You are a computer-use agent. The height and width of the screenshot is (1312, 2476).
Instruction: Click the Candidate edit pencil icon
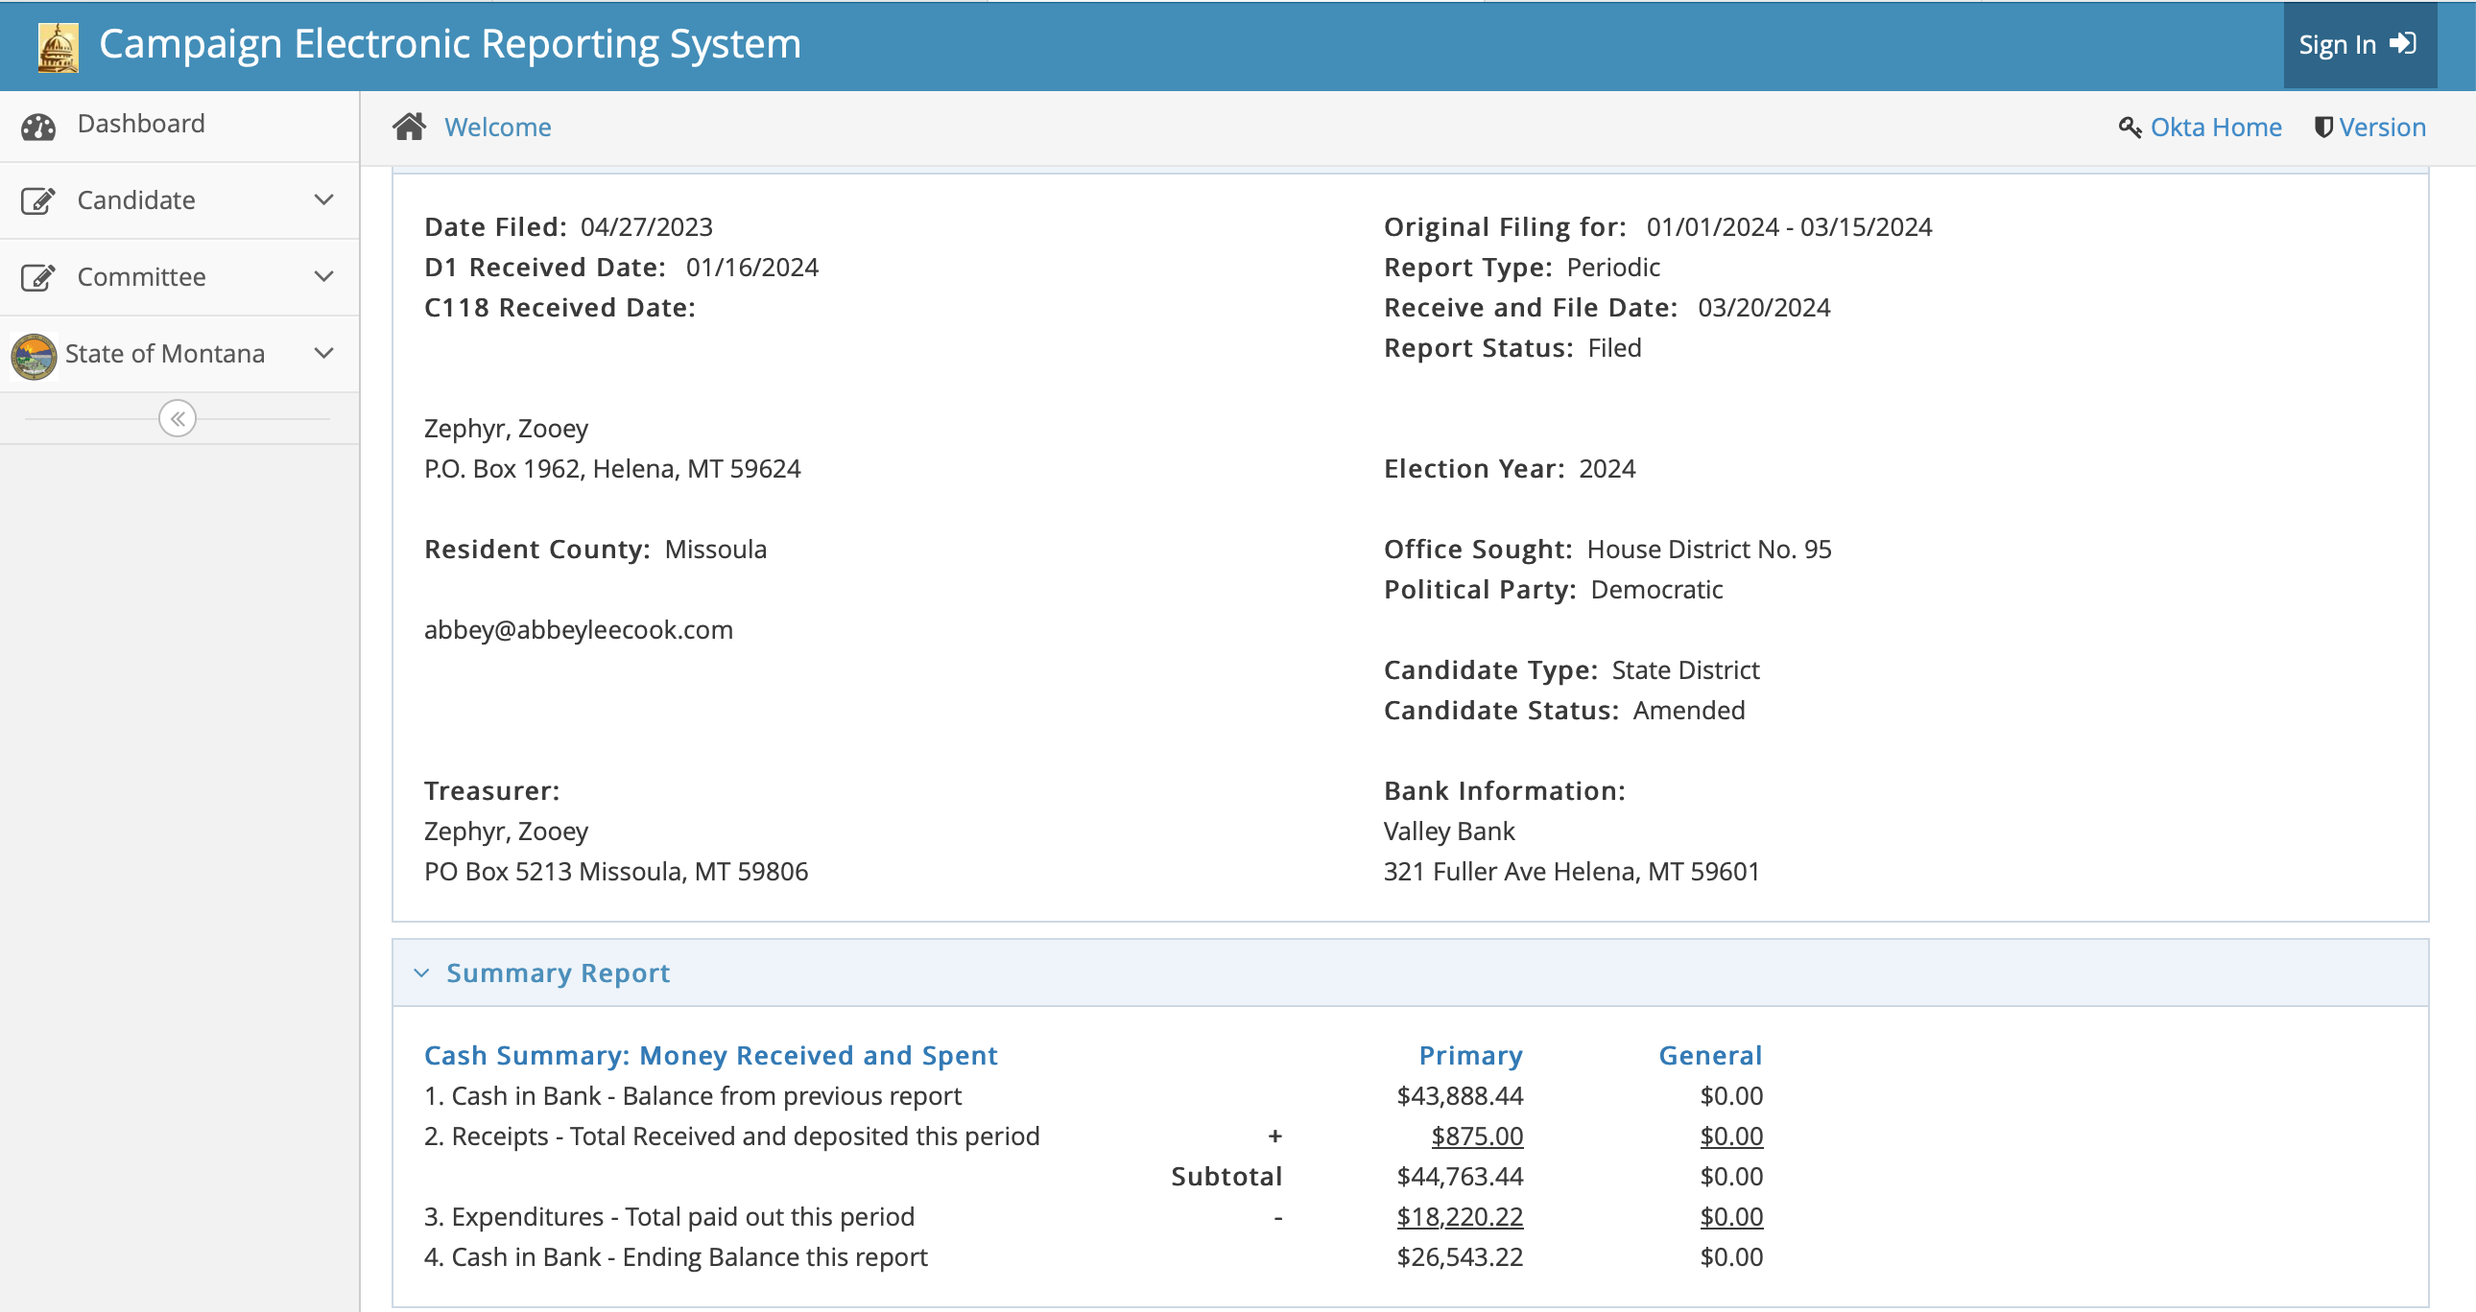(38, 200)
